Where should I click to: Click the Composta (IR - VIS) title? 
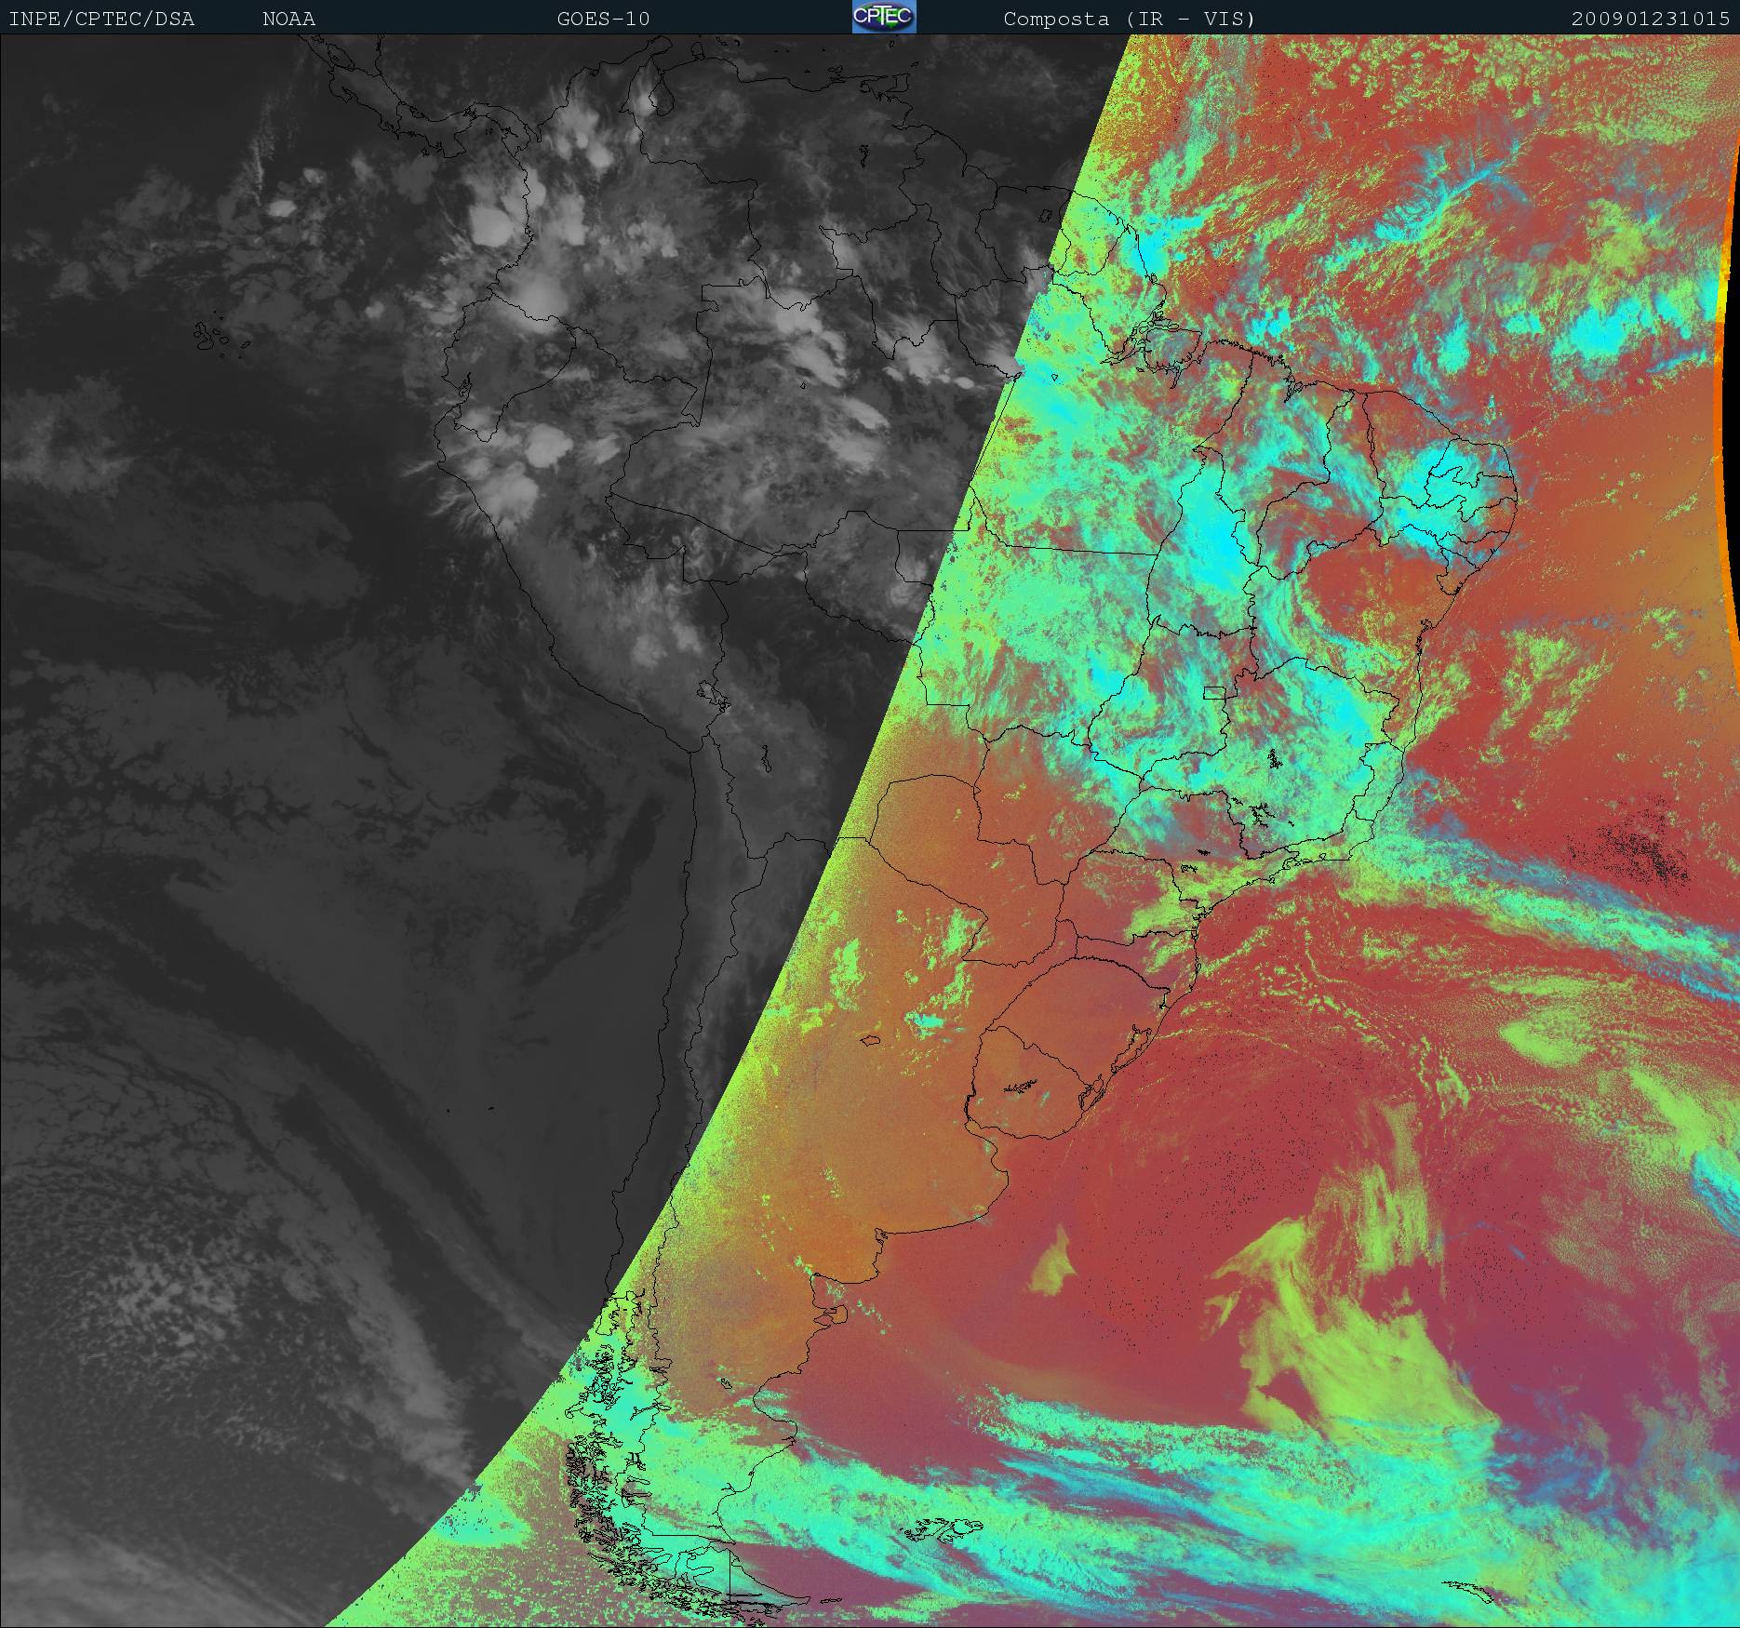(1129, 19)
